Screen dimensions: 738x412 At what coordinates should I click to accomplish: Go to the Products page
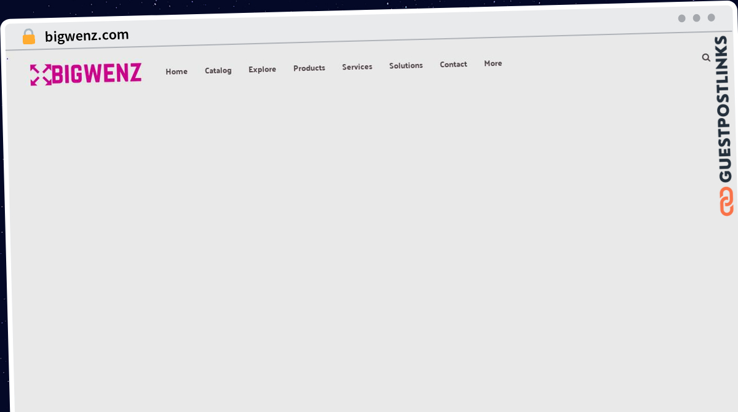[x=309, y=68]
